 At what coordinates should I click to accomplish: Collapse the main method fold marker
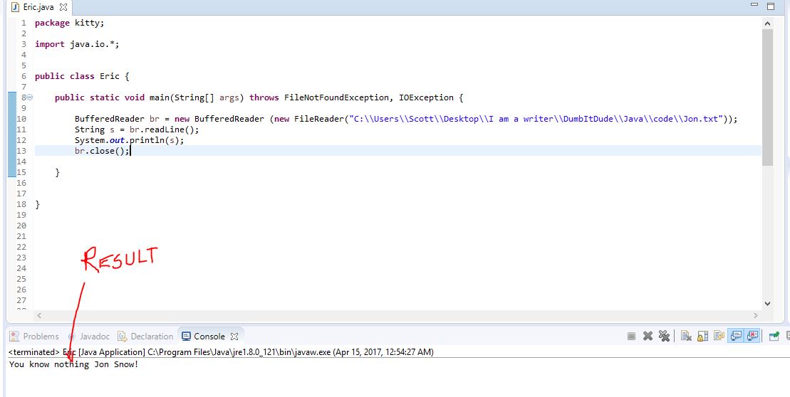(x=30, y=97)
